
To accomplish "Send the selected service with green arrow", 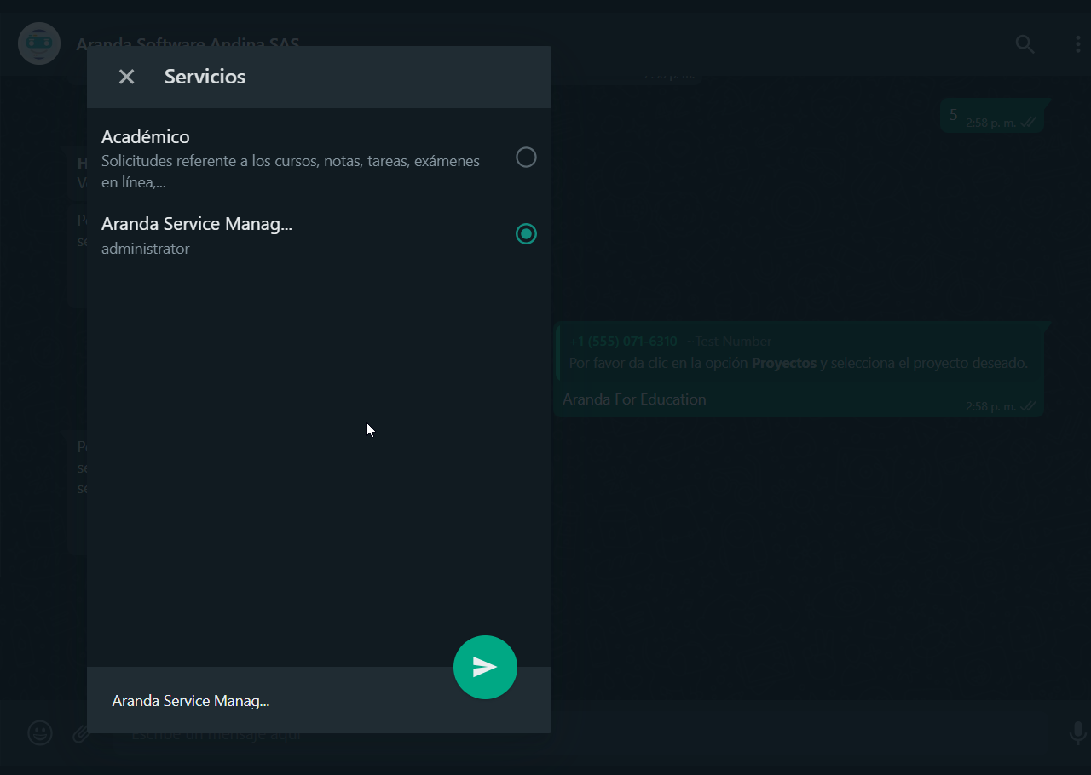I will (485, 667).
